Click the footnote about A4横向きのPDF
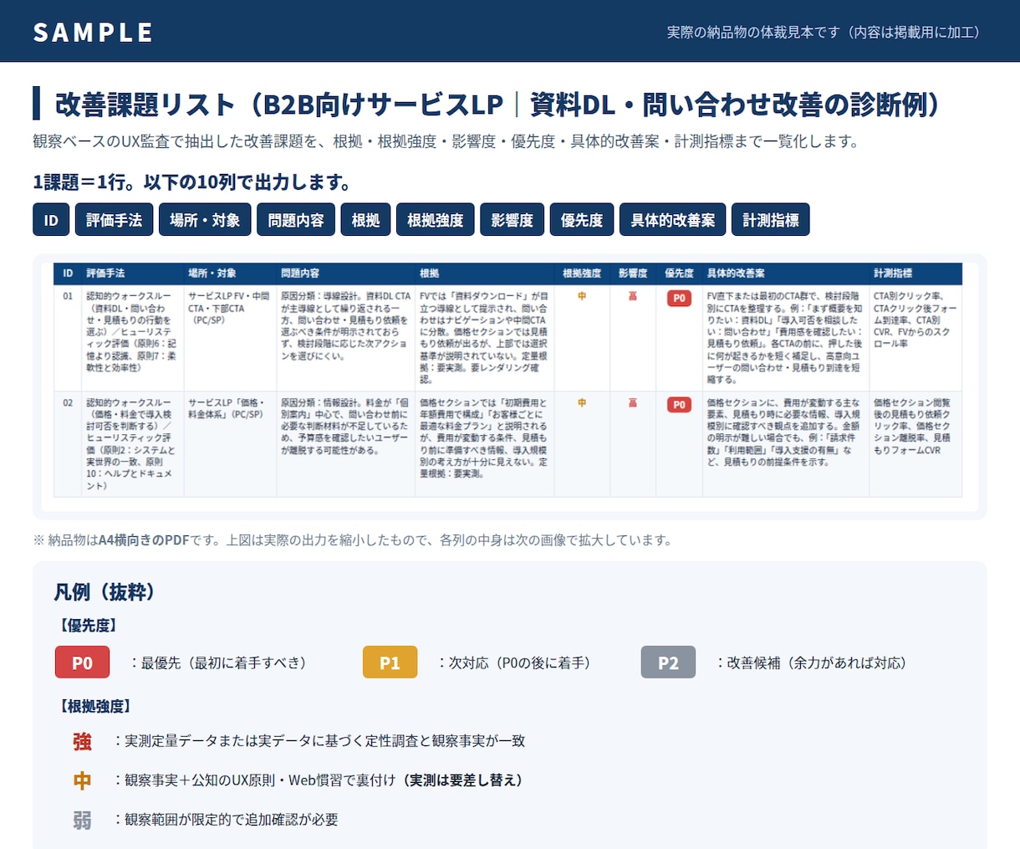Viewport: 1020px width, 849px height. click(x=352, y=540)
